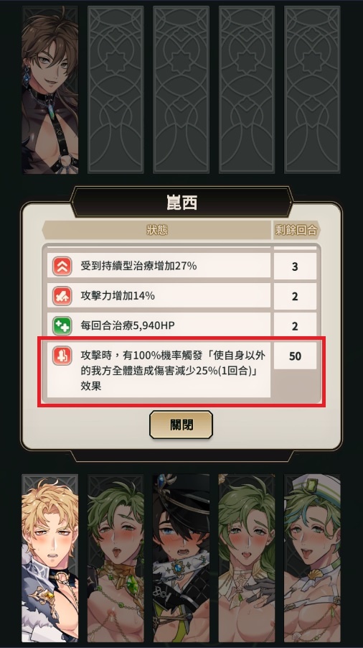This screenshot has width=363, height=648.
Task: Click the remaining turns value 3
Action: (x=295, y=267)
